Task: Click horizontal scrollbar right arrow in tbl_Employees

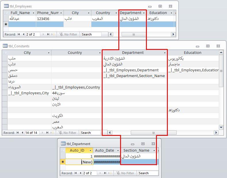Action: [173, 34]
